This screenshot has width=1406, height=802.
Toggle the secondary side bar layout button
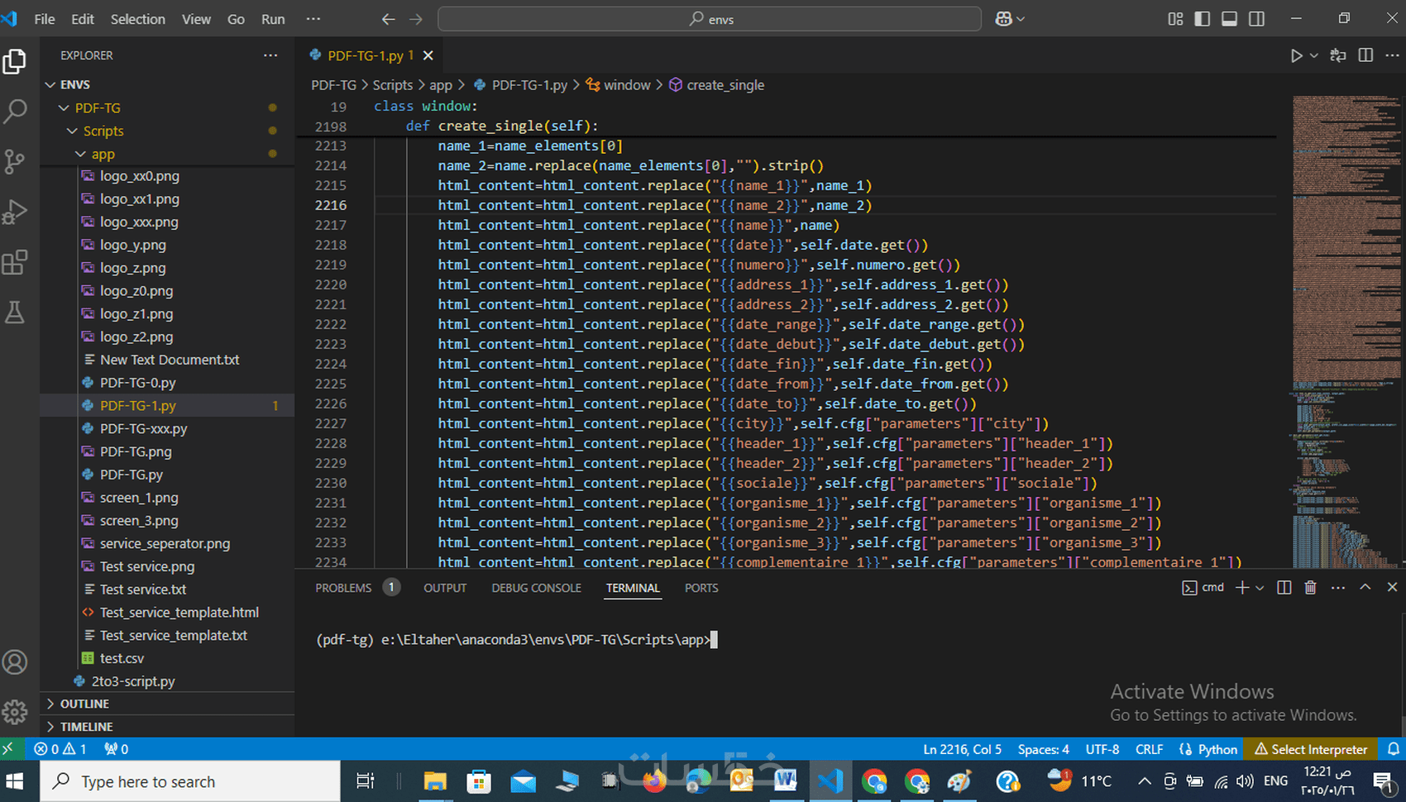(x=1256, y=19)
